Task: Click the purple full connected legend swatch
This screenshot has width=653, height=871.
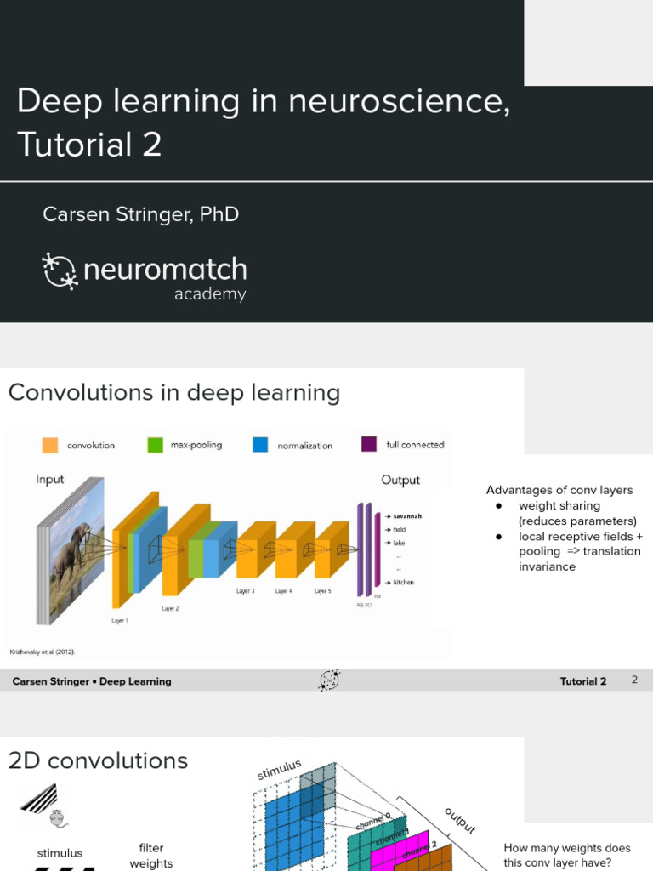Action: pyautogui.click(x=369, y=444)
